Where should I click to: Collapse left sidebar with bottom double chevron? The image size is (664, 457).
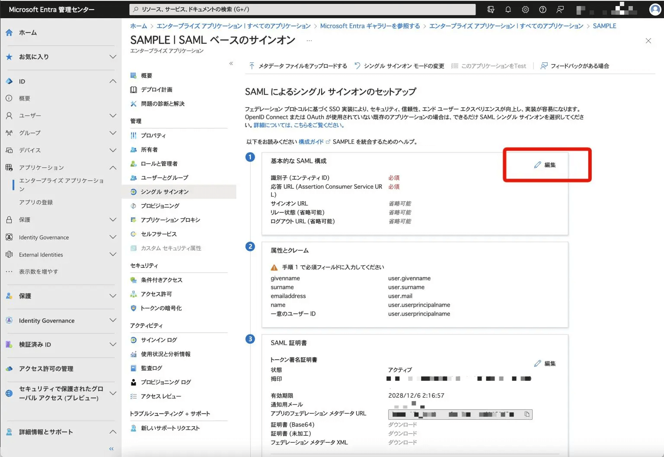click(111, 449)
